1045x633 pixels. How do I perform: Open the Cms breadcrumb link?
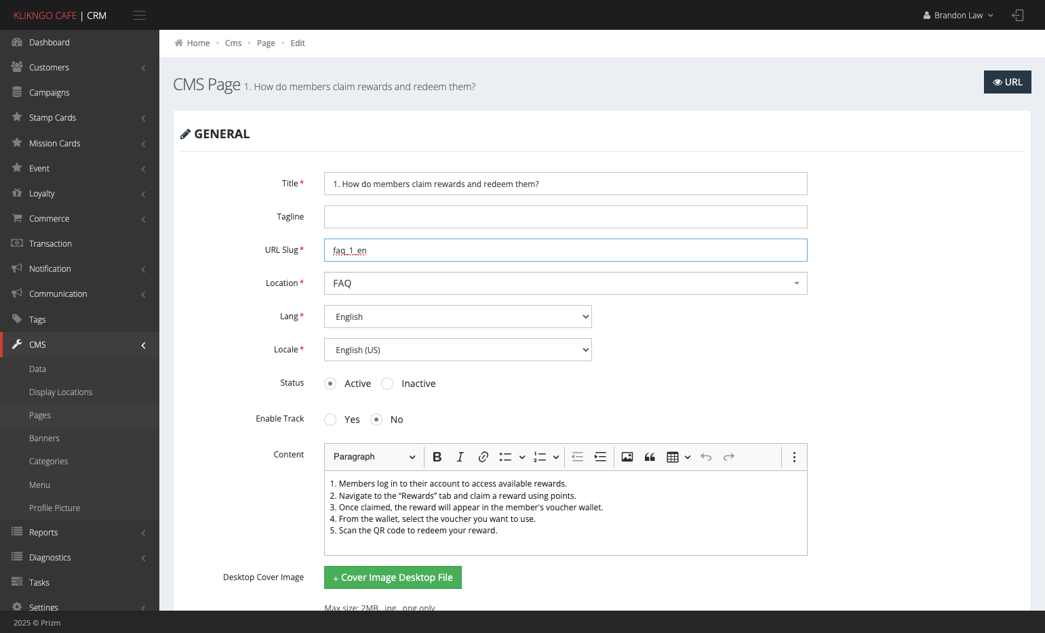(x=233, y=43)
